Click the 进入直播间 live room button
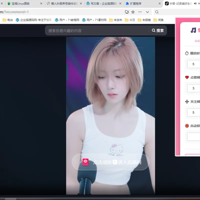The height and width of the screenshot is (200, 200). (110, 162)
